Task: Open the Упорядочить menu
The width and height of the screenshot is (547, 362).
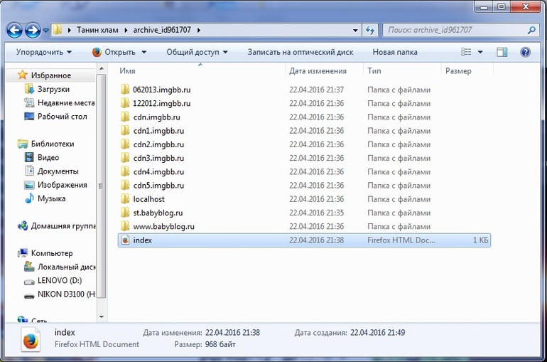Action: point(44,52)
